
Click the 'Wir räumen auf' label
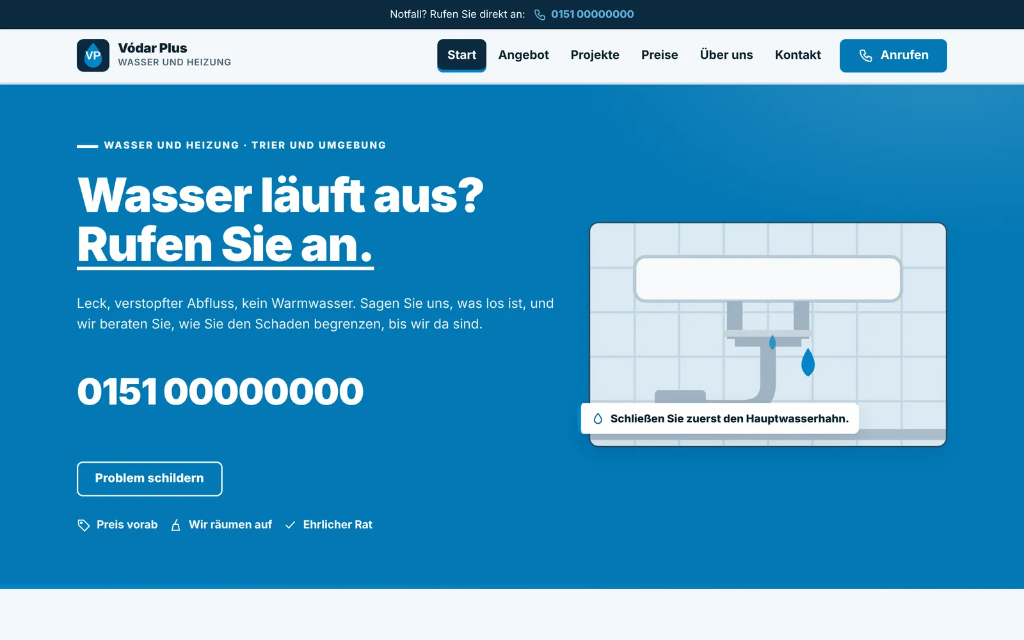tap(230, 525)
